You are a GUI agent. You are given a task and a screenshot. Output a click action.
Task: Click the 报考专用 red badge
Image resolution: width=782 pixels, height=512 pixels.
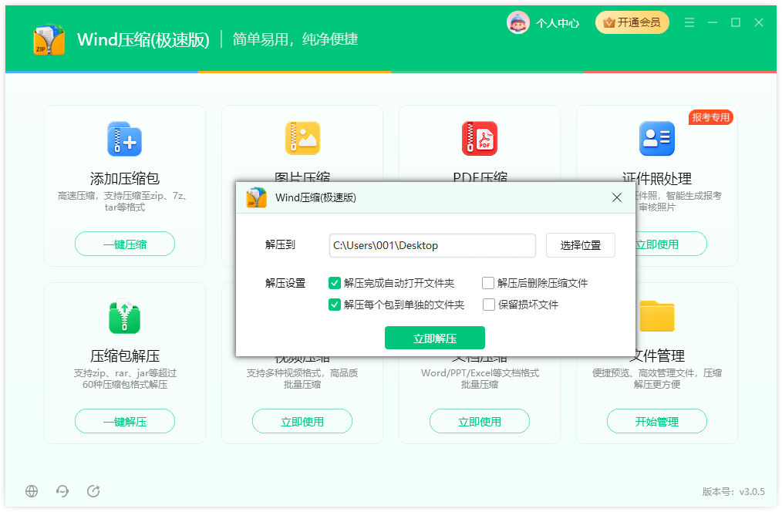711,117
